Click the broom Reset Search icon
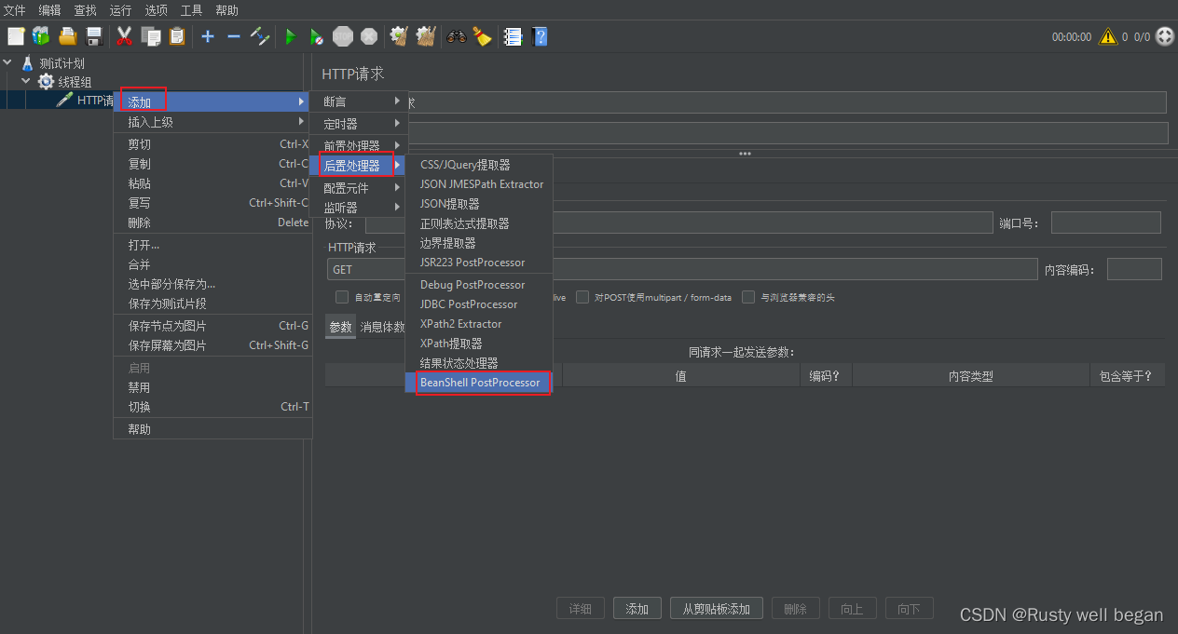The image size is (1178, 634). click(482, 36)
